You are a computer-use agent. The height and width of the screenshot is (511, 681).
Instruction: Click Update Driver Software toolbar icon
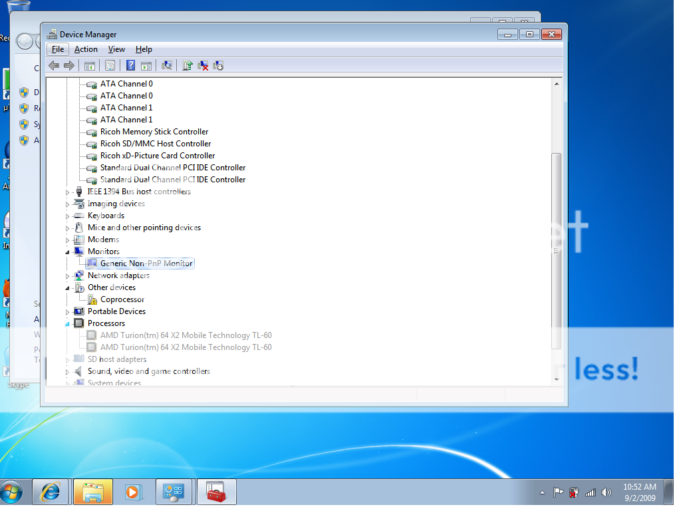[188, 65]
